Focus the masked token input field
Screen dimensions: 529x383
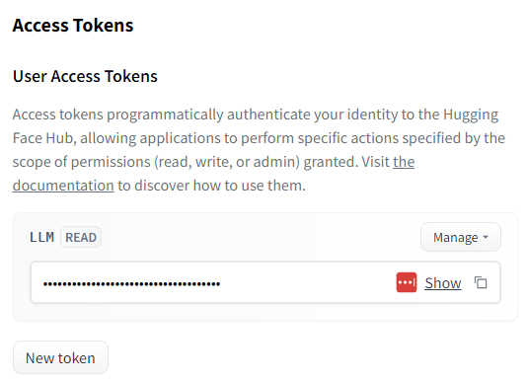265,282
